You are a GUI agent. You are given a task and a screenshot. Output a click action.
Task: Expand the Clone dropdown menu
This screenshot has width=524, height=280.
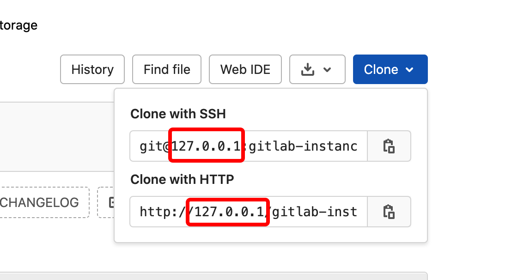(390, 69)
